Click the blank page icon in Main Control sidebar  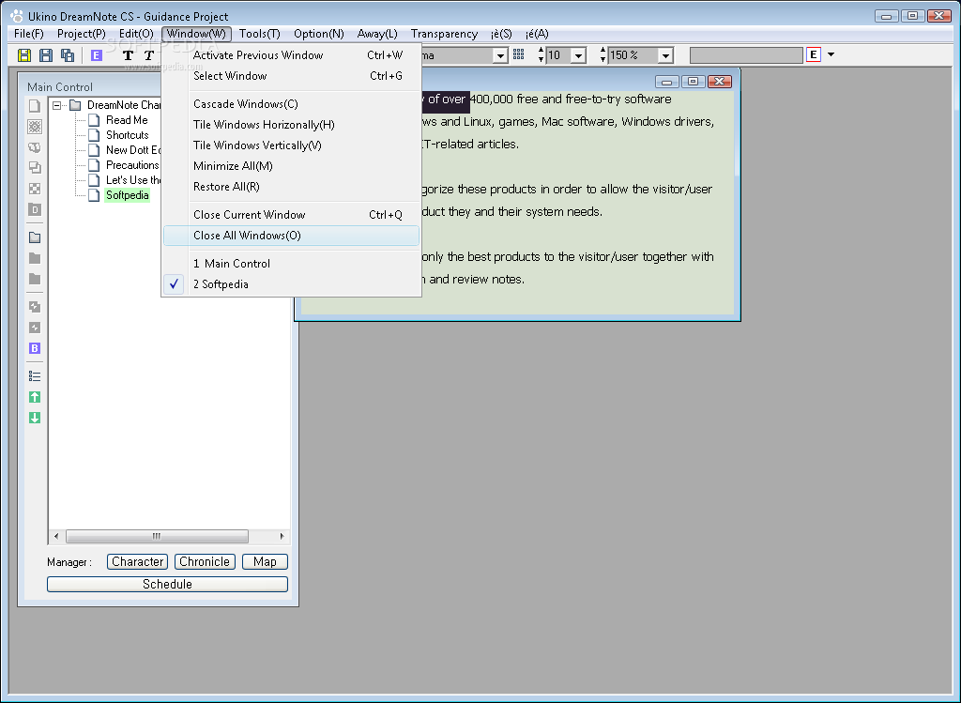click(35, 106)
